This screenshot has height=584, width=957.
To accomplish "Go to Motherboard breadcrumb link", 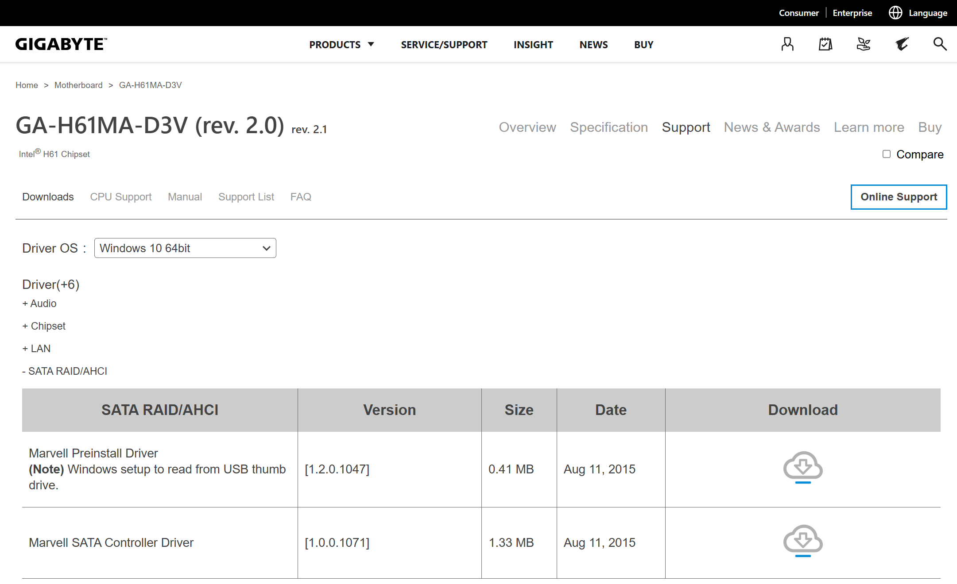I will pos(78,85).
